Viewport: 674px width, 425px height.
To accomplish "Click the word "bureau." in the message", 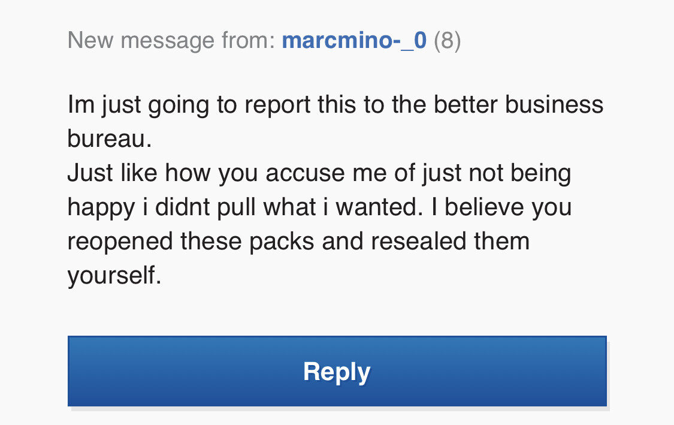I will 110,139.
